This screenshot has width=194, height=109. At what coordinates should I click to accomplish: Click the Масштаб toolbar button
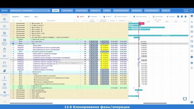click(x=171, y=17)
